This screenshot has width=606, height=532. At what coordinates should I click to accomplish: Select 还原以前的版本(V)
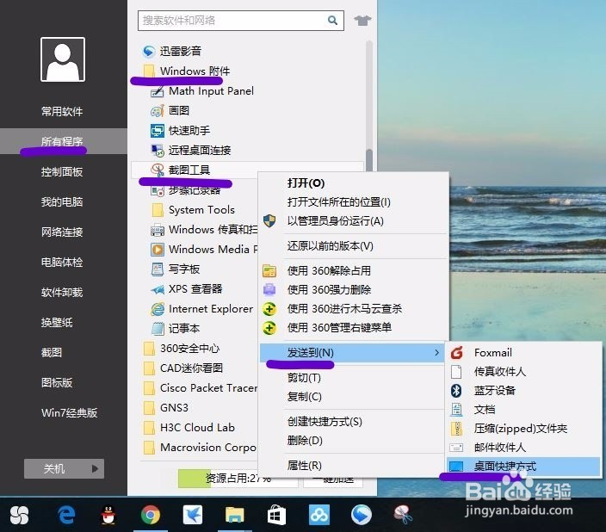coord(330,246)
